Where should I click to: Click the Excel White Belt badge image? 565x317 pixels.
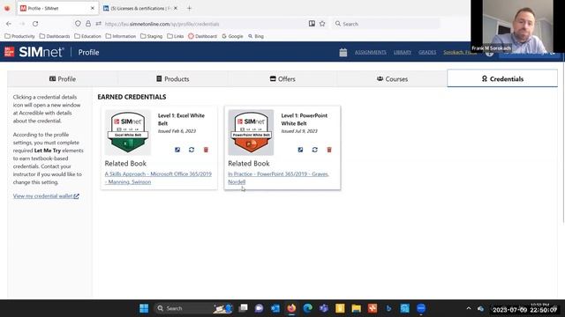tap(128, 132)
